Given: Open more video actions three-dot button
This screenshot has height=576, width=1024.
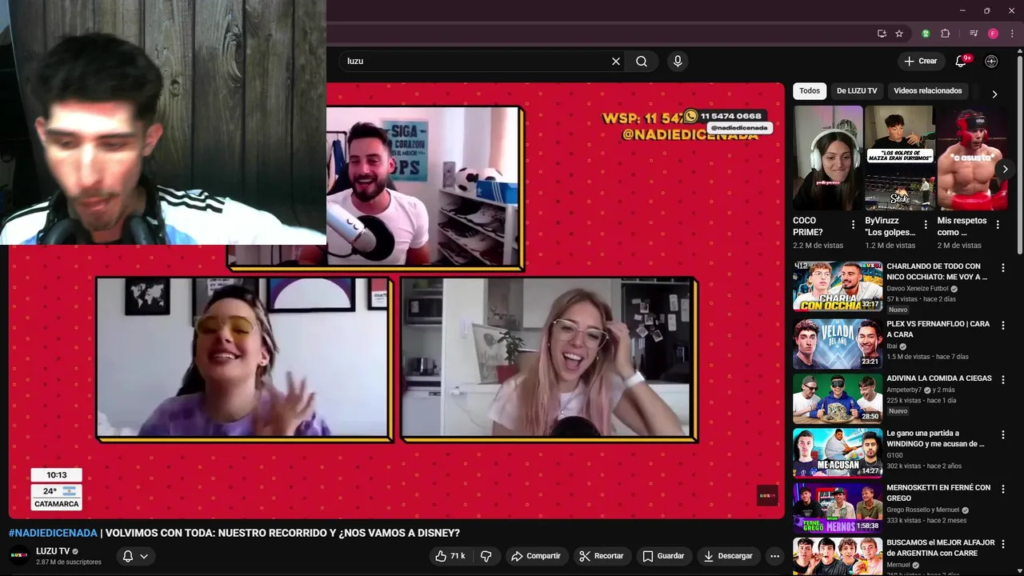Looking at the screenshot, I should point(774,556).
